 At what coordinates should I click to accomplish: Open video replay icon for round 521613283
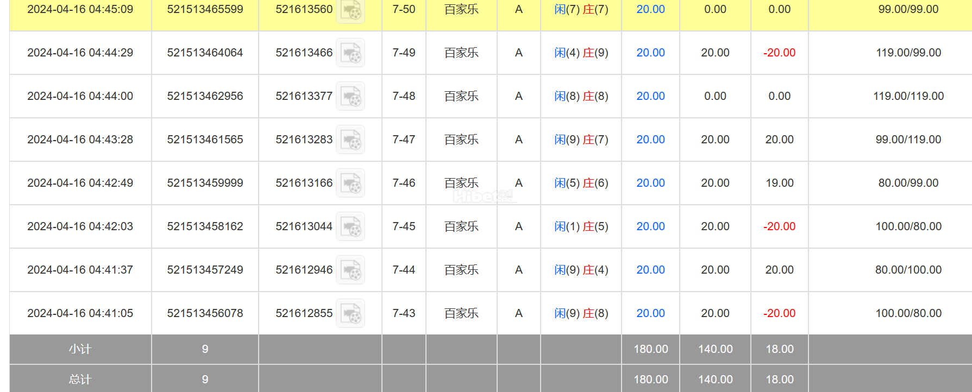click(350, 140)
